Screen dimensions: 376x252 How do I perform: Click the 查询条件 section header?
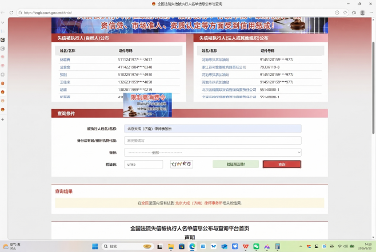190,113
